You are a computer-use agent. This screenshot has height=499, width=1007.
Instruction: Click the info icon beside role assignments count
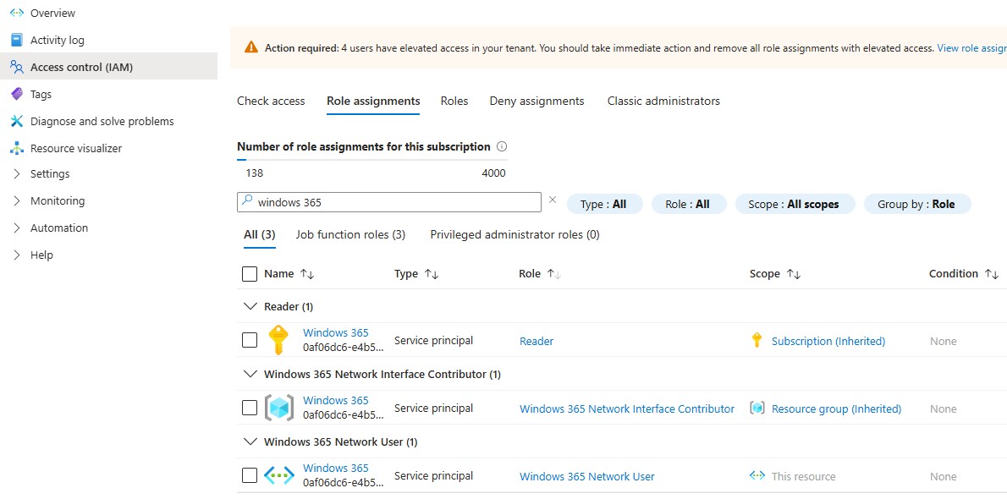pyautogui.click(x=502, y=146)
